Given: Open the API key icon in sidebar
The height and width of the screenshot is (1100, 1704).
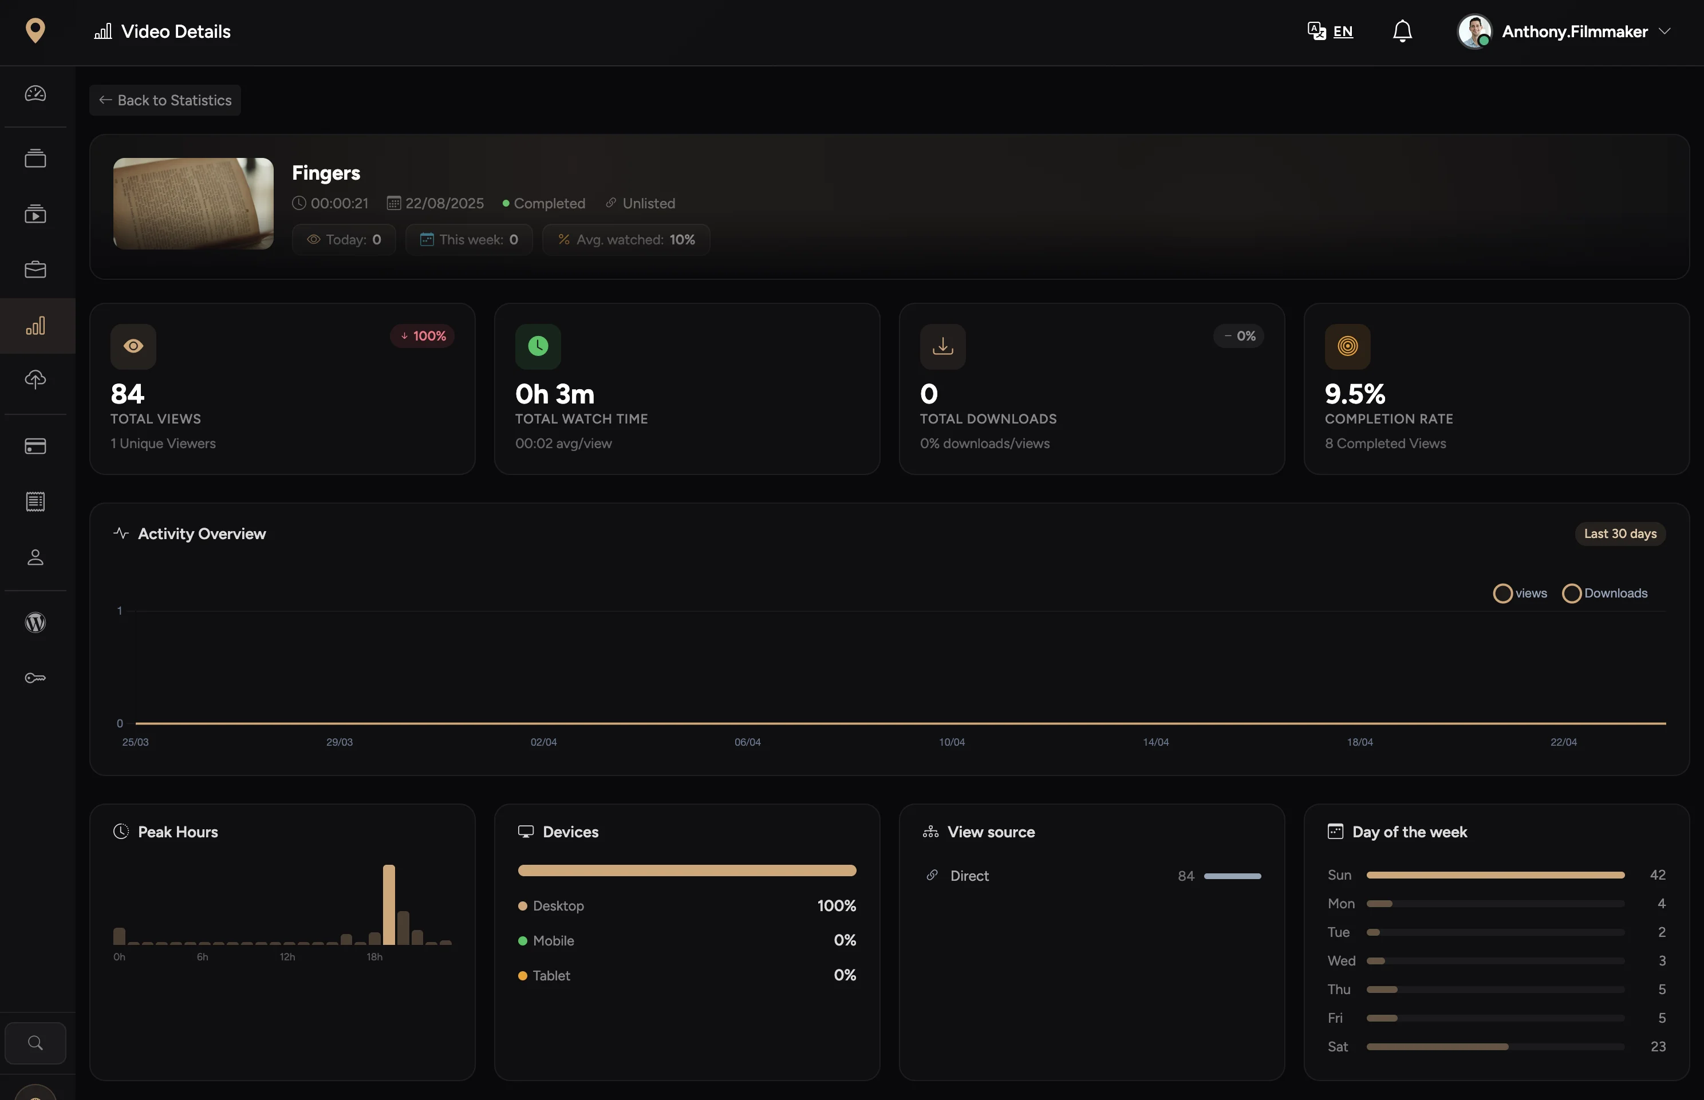Looking at the screenshot, I should pyautogui.click(x=35, y=678).
